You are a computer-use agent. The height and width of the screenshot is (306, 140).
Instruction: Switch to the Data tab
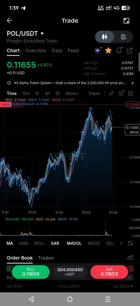coord(57,50)
